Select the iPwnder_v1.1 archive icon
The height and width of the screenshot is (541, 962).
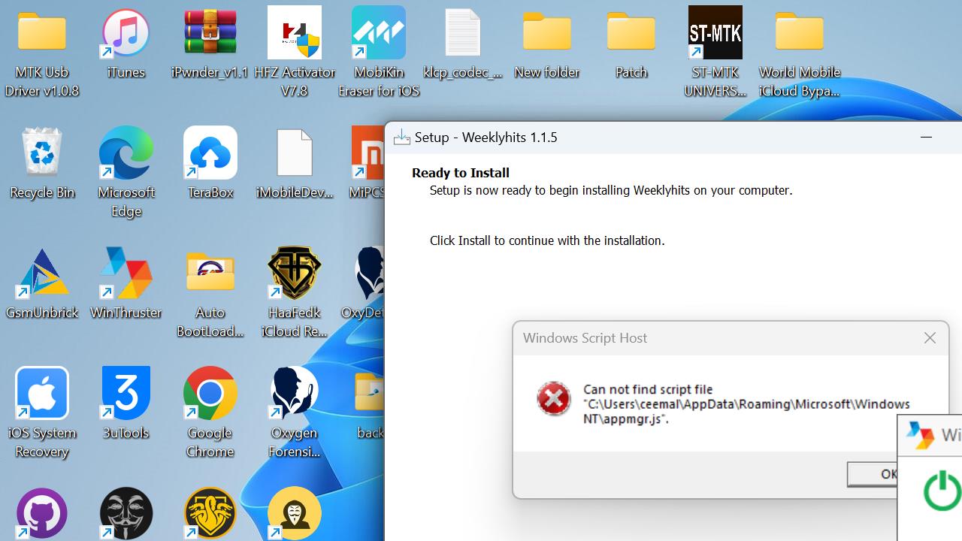(x=210, y=35)
